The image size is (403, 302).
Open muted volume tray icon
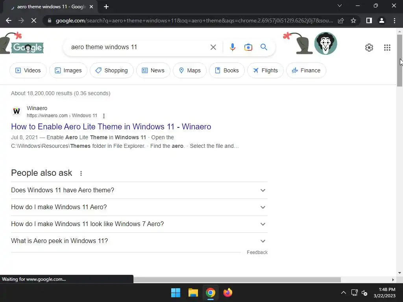tap(364, 293)
